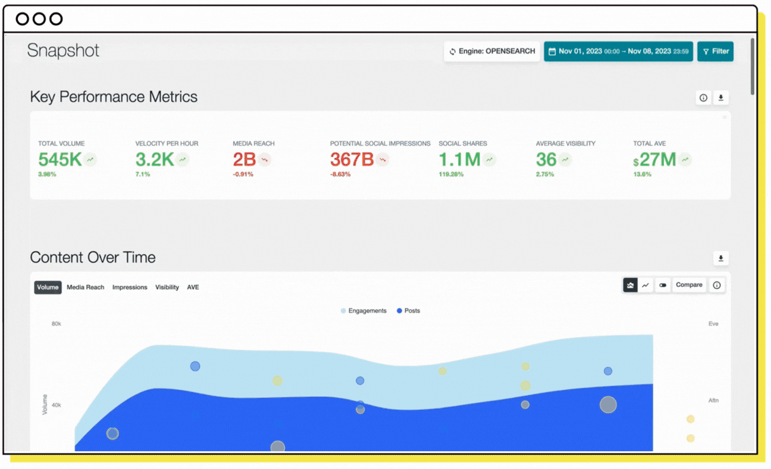
Task: Open the Visibility tab
Action: (167, 288)
